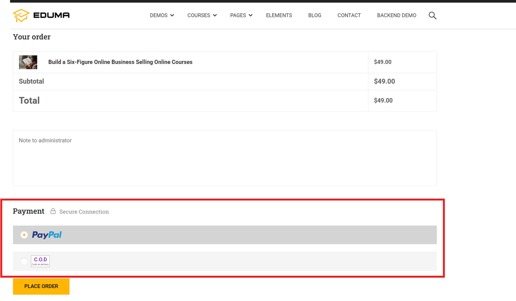Click the C.O.D cash on delivery logo
The width and height of the screenshot is (516, 301).
click(x=40, y=261)
